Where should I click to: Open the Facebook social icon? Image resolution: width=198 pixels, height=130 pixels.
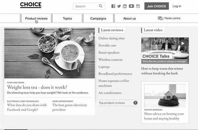coord(113,6)
